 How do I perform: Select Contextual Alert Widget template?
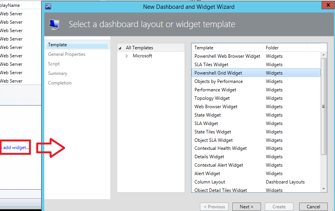coord(256,165)
